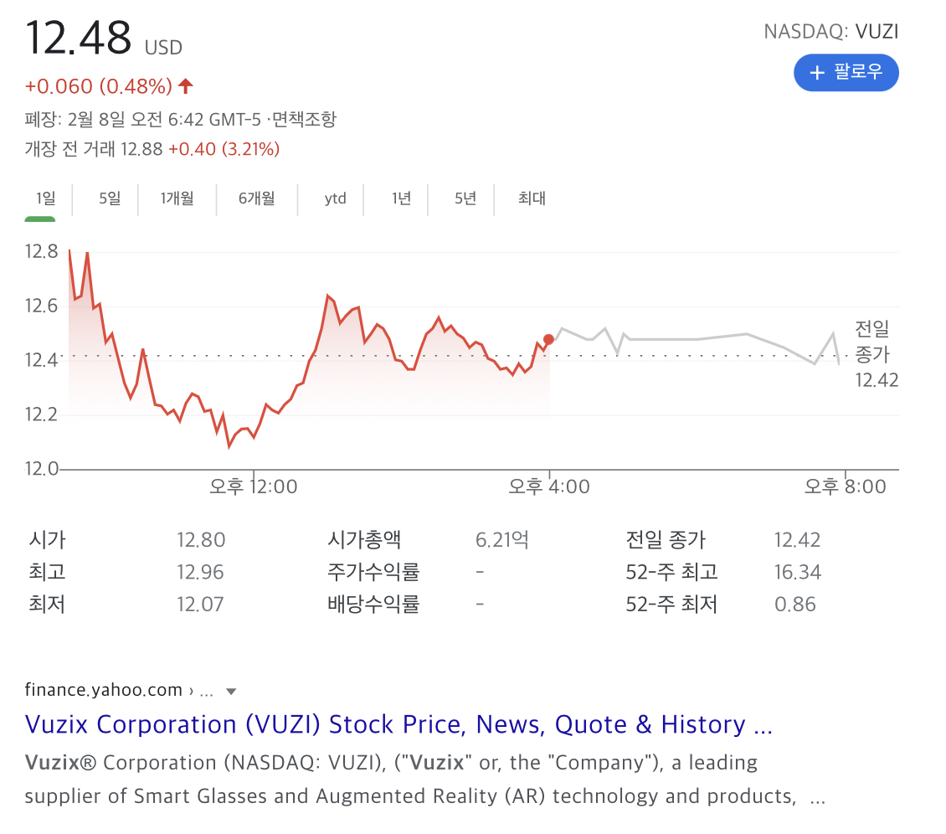
Task: Expand dropdown arrow next to finance.yahoo.com
Action: click(x=232, y=692)
